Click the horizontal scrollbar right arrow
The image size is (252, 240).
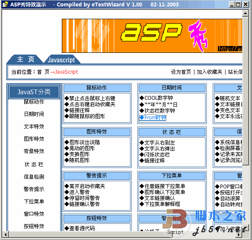(239, 234)
